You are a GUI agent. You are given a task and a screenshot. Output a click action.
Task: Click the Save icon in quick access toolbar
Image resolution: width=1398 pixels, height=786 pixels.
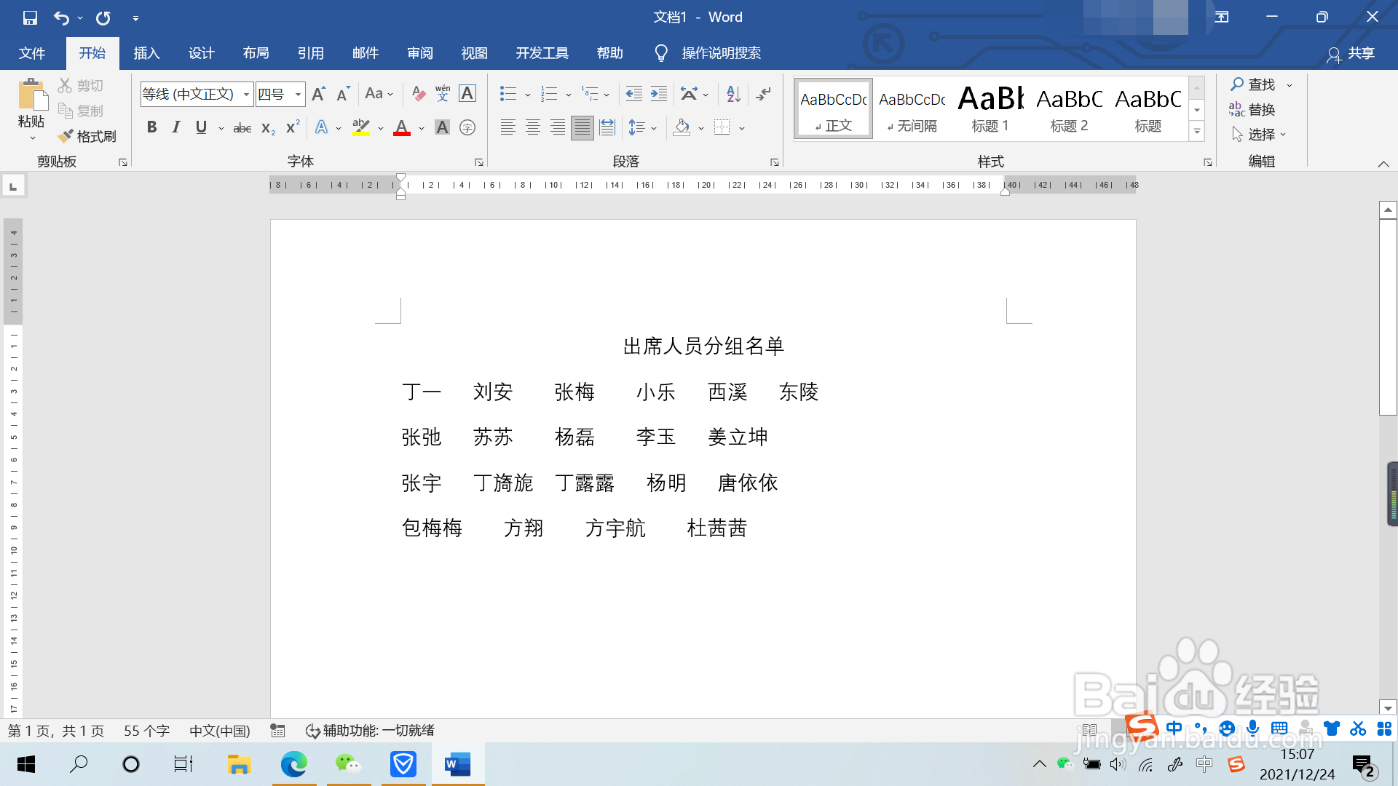tap(30, 17)
